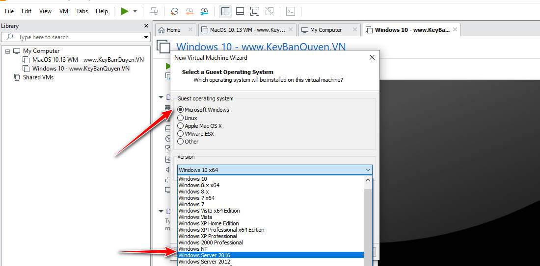Open the Help menu
Image resolution: width=540 pixels, height=266 pixels.
102,11
